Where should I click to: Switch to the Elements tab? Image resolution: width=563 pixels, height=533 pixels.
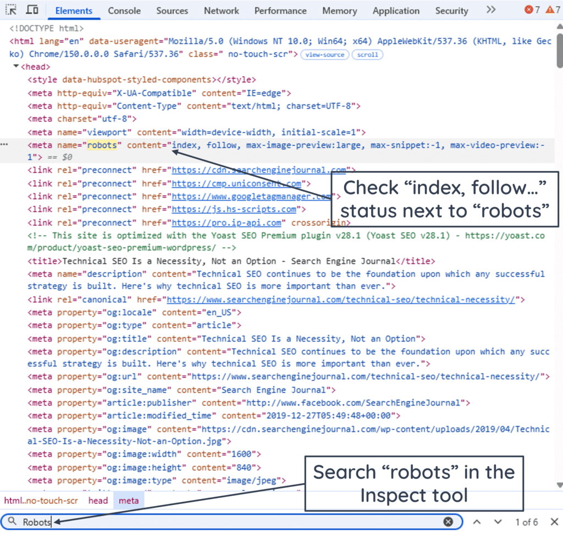coord(74,11)
